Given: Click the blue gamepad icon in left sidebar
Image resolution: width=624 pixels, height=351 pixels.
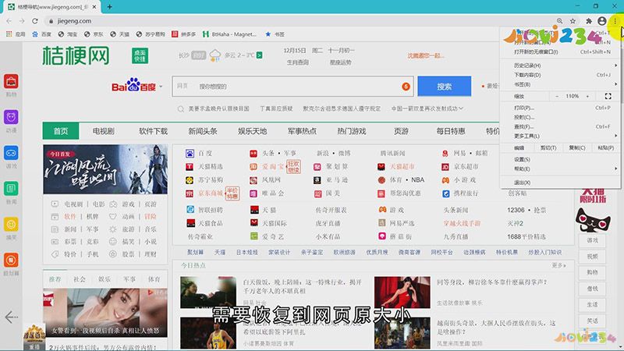Looking at the screenshot, I should click(11, 153).
